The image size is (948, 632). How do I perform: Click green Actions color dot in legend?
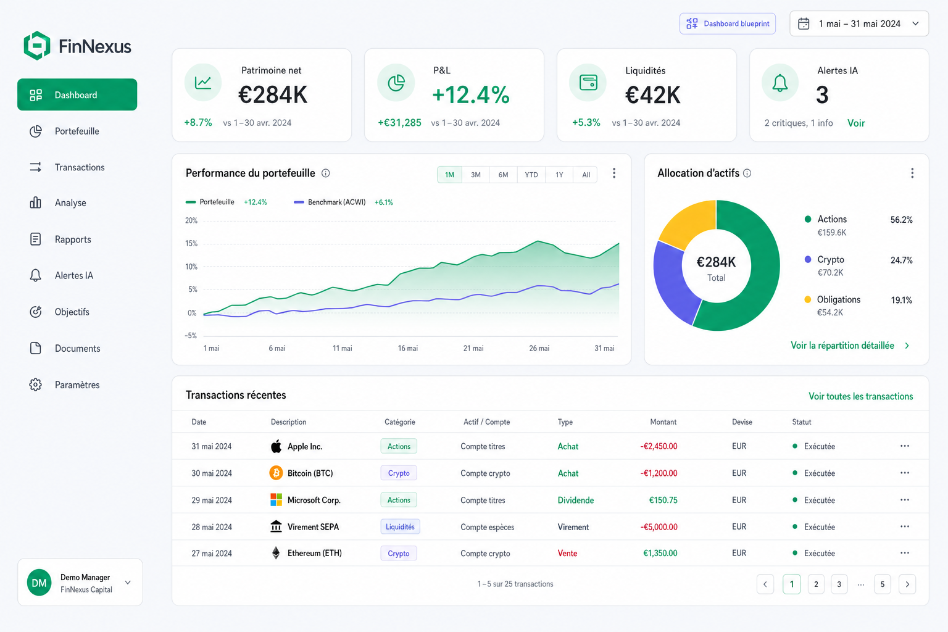click(x=808, y=219)
